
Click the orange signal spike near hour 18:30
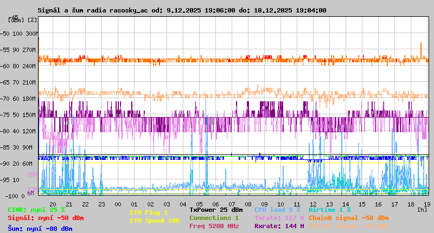(421, 50)
